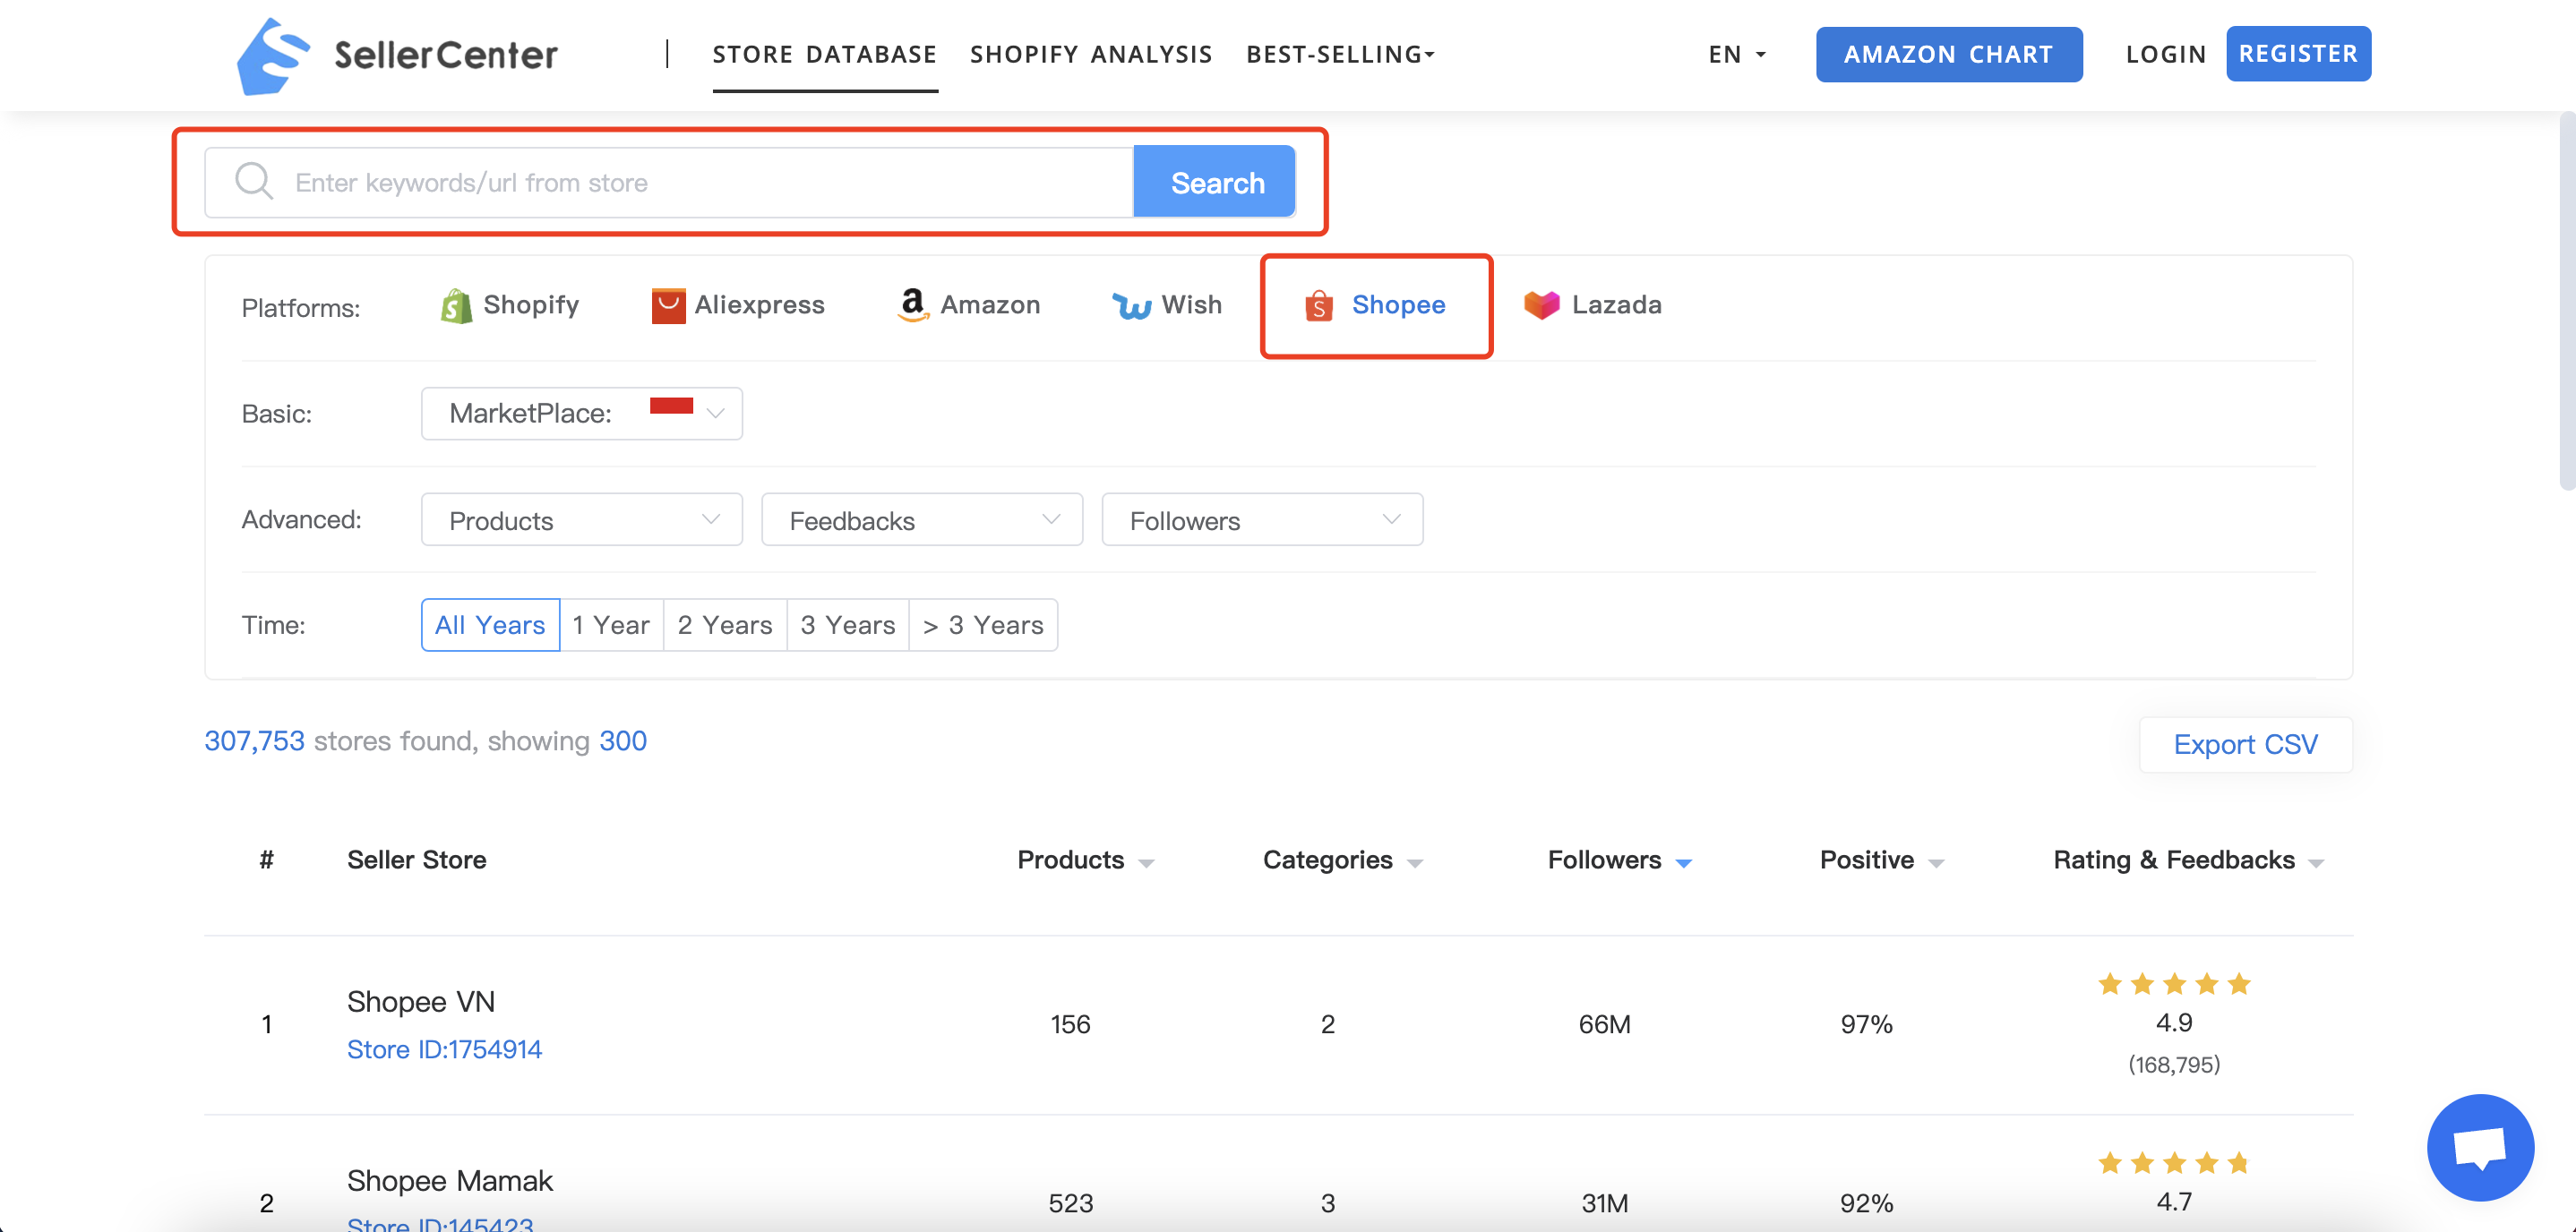Select the Shopee platform bag icon
The width and height of the screenshot is (2576, 1232).
[x=1319, y=305]
